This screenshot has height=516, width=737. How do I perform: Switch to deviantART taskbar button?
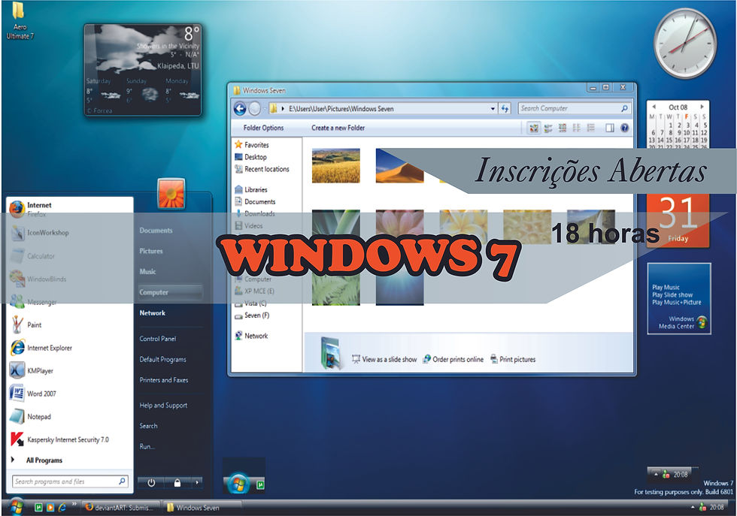(121, 508)
